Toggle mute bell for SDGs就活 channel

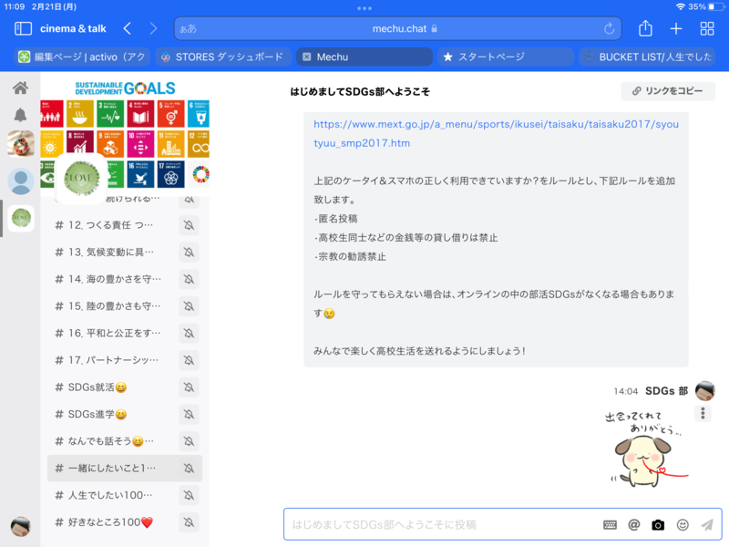point(189,387)
